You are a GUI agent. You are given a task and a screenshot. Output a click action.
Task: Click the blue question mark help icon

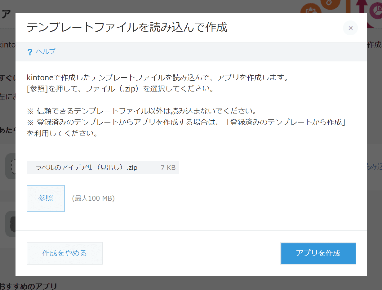pyautogui.click(x=30, y=52)
